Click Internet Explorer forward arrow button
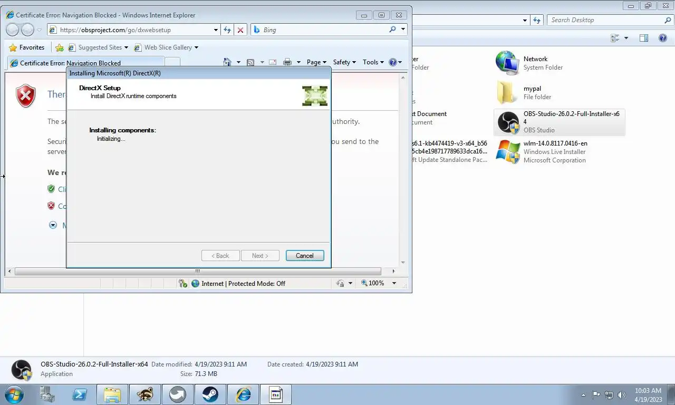 (x=27, y=30)
